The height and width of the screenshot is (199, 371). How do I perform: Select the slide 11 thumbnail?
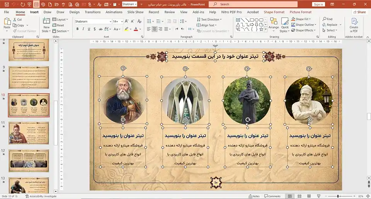tap(29, 133)
